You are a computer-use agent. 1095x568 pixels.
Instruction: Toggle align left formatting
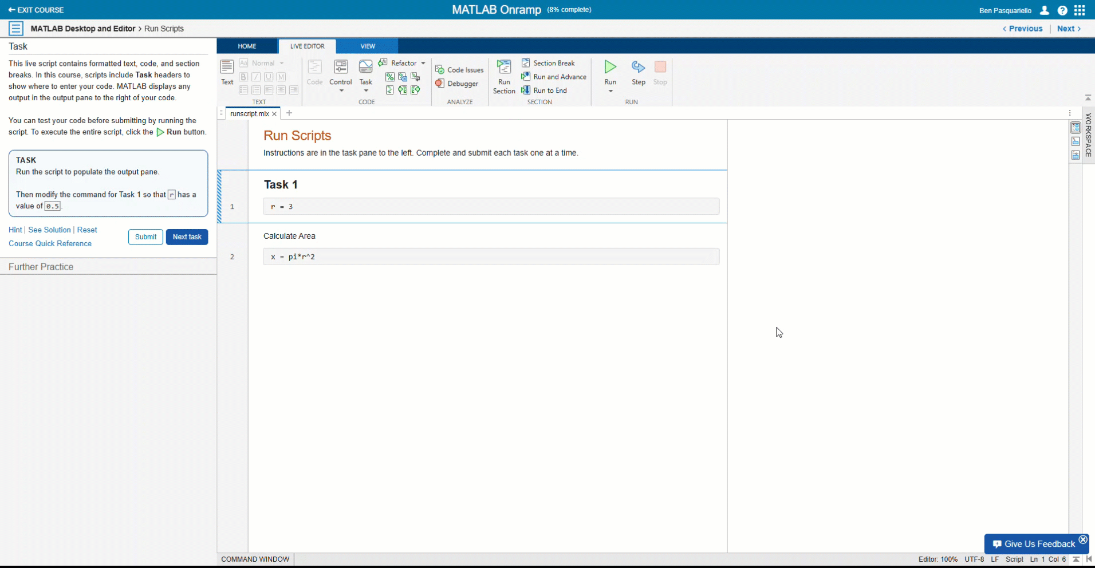coord(269,90)
